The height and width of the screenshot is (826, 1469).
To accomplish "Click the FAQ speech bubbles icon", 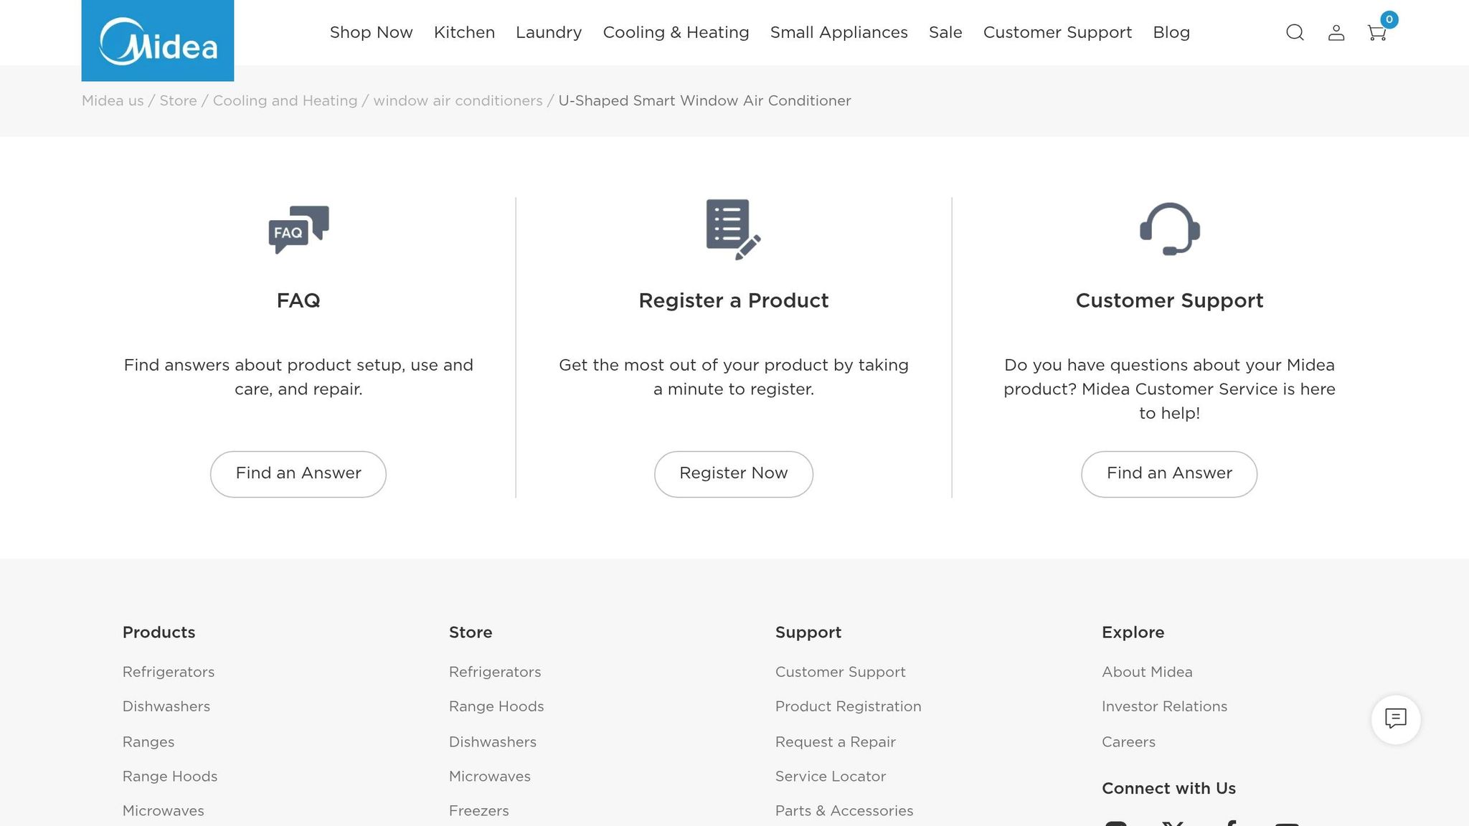I will (x=299, y=229).
